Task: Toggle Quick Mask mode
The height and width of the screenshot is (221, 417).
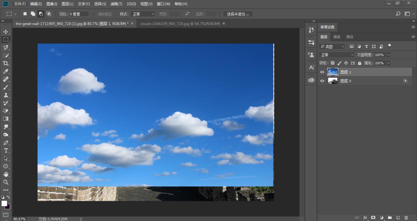Action: point(6,215)
